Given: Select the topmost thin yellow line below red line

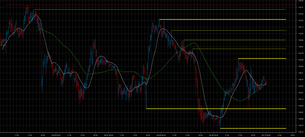Looking at the screenshot, I should pos(161,10).
